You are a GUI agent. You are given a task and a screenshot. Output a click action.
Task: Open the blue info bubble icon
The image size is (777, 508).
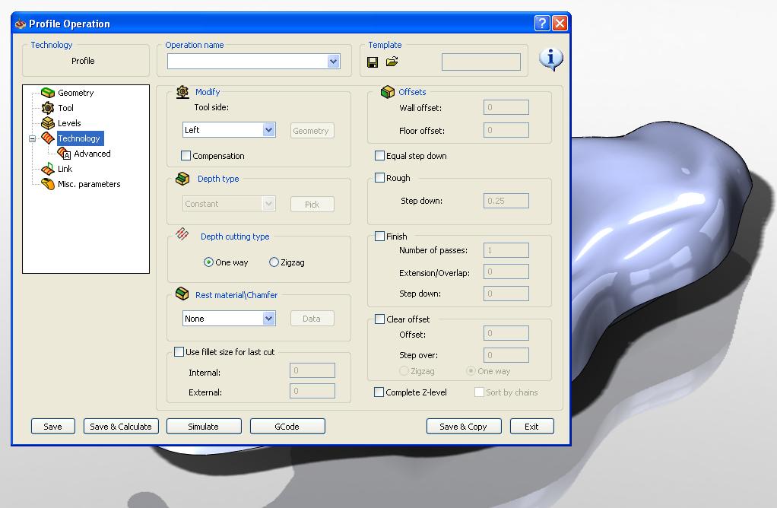[550, 59]
